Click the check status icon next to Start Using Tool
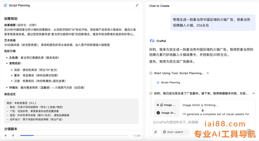 [151, 73]
